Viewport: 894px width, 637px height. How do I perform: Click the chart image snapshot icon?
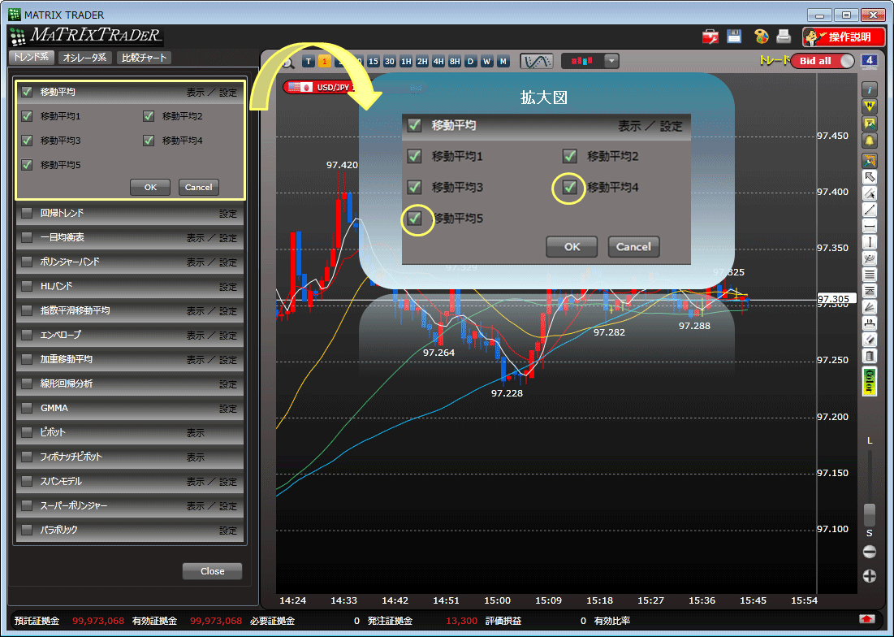[870, 123]
